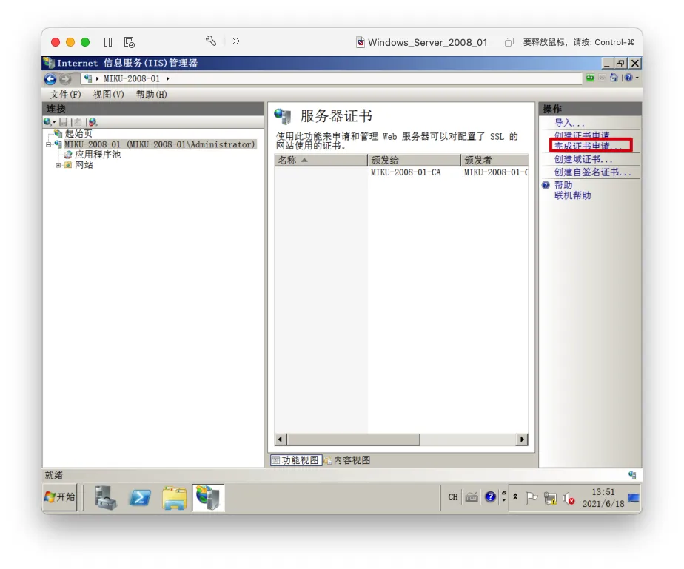Click the 完成证书申请... action link

coord(588,146)
